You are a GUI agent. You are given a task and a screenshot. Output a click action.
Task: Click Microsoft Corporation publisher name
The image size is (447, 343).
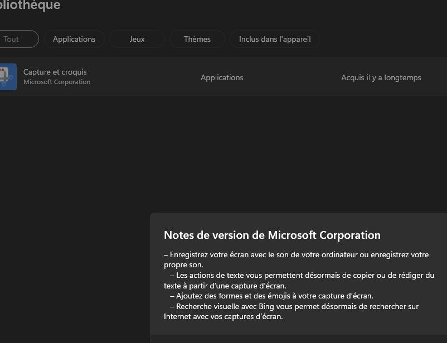click(57, 82)
